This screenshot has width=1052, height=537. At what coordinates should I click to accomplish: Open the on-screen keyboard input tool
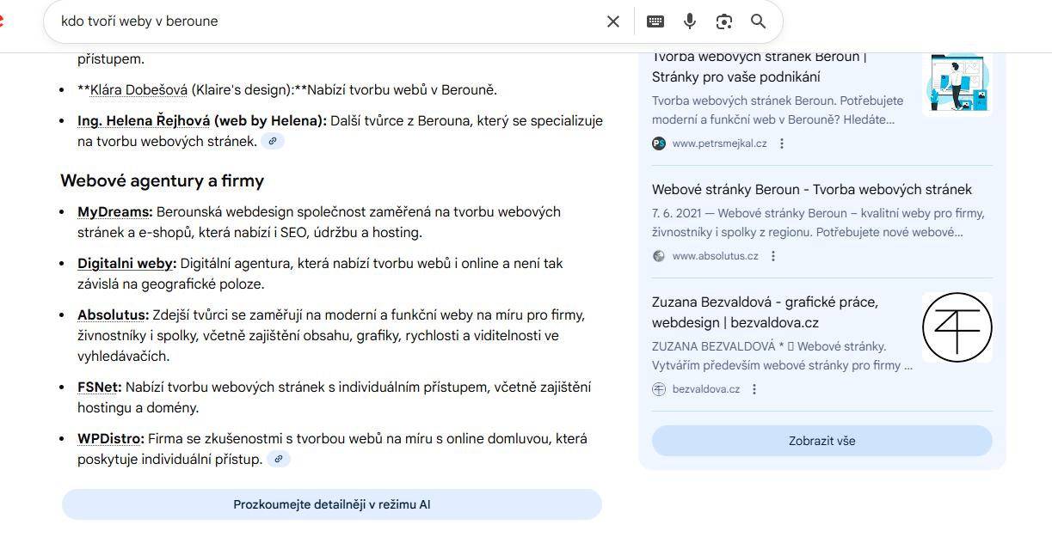[x=655, y=21]
